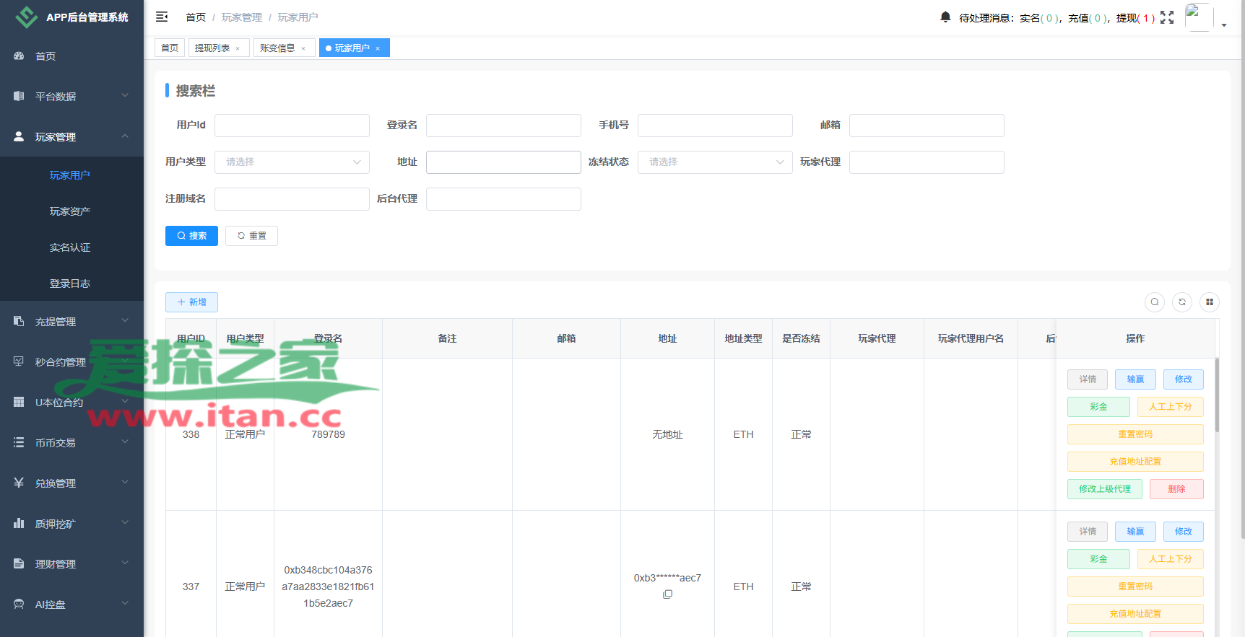This screenshot has height=637, width=1245.
Task: Select 玩家资产 in the sidebar
Action: click(x=70, y=211)
